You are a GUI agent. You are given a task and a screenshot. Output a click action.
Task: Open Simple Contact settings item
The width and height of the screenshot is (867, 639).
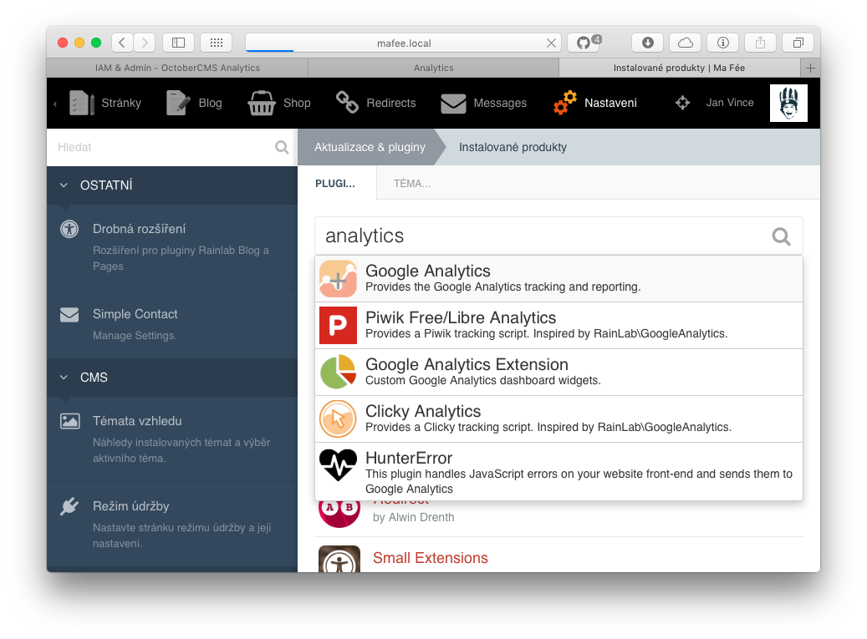tap(172, 324)
